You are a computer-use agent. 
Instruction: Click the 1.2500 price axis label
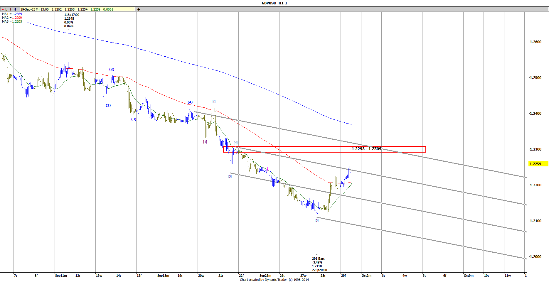tap(535, 78)
